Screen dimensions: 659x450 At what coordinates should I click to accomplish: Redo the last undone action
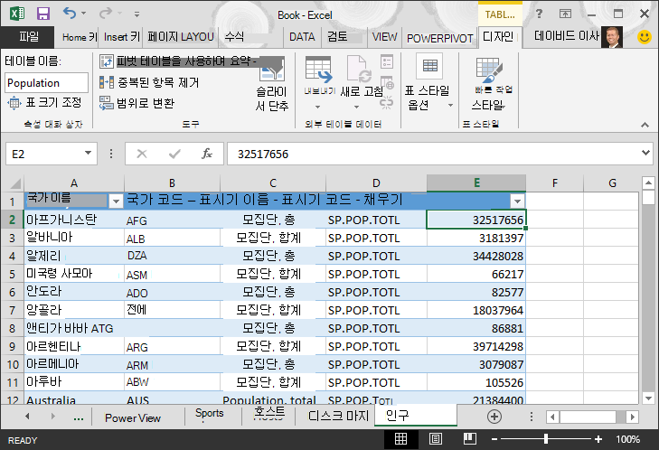(105, 13)
